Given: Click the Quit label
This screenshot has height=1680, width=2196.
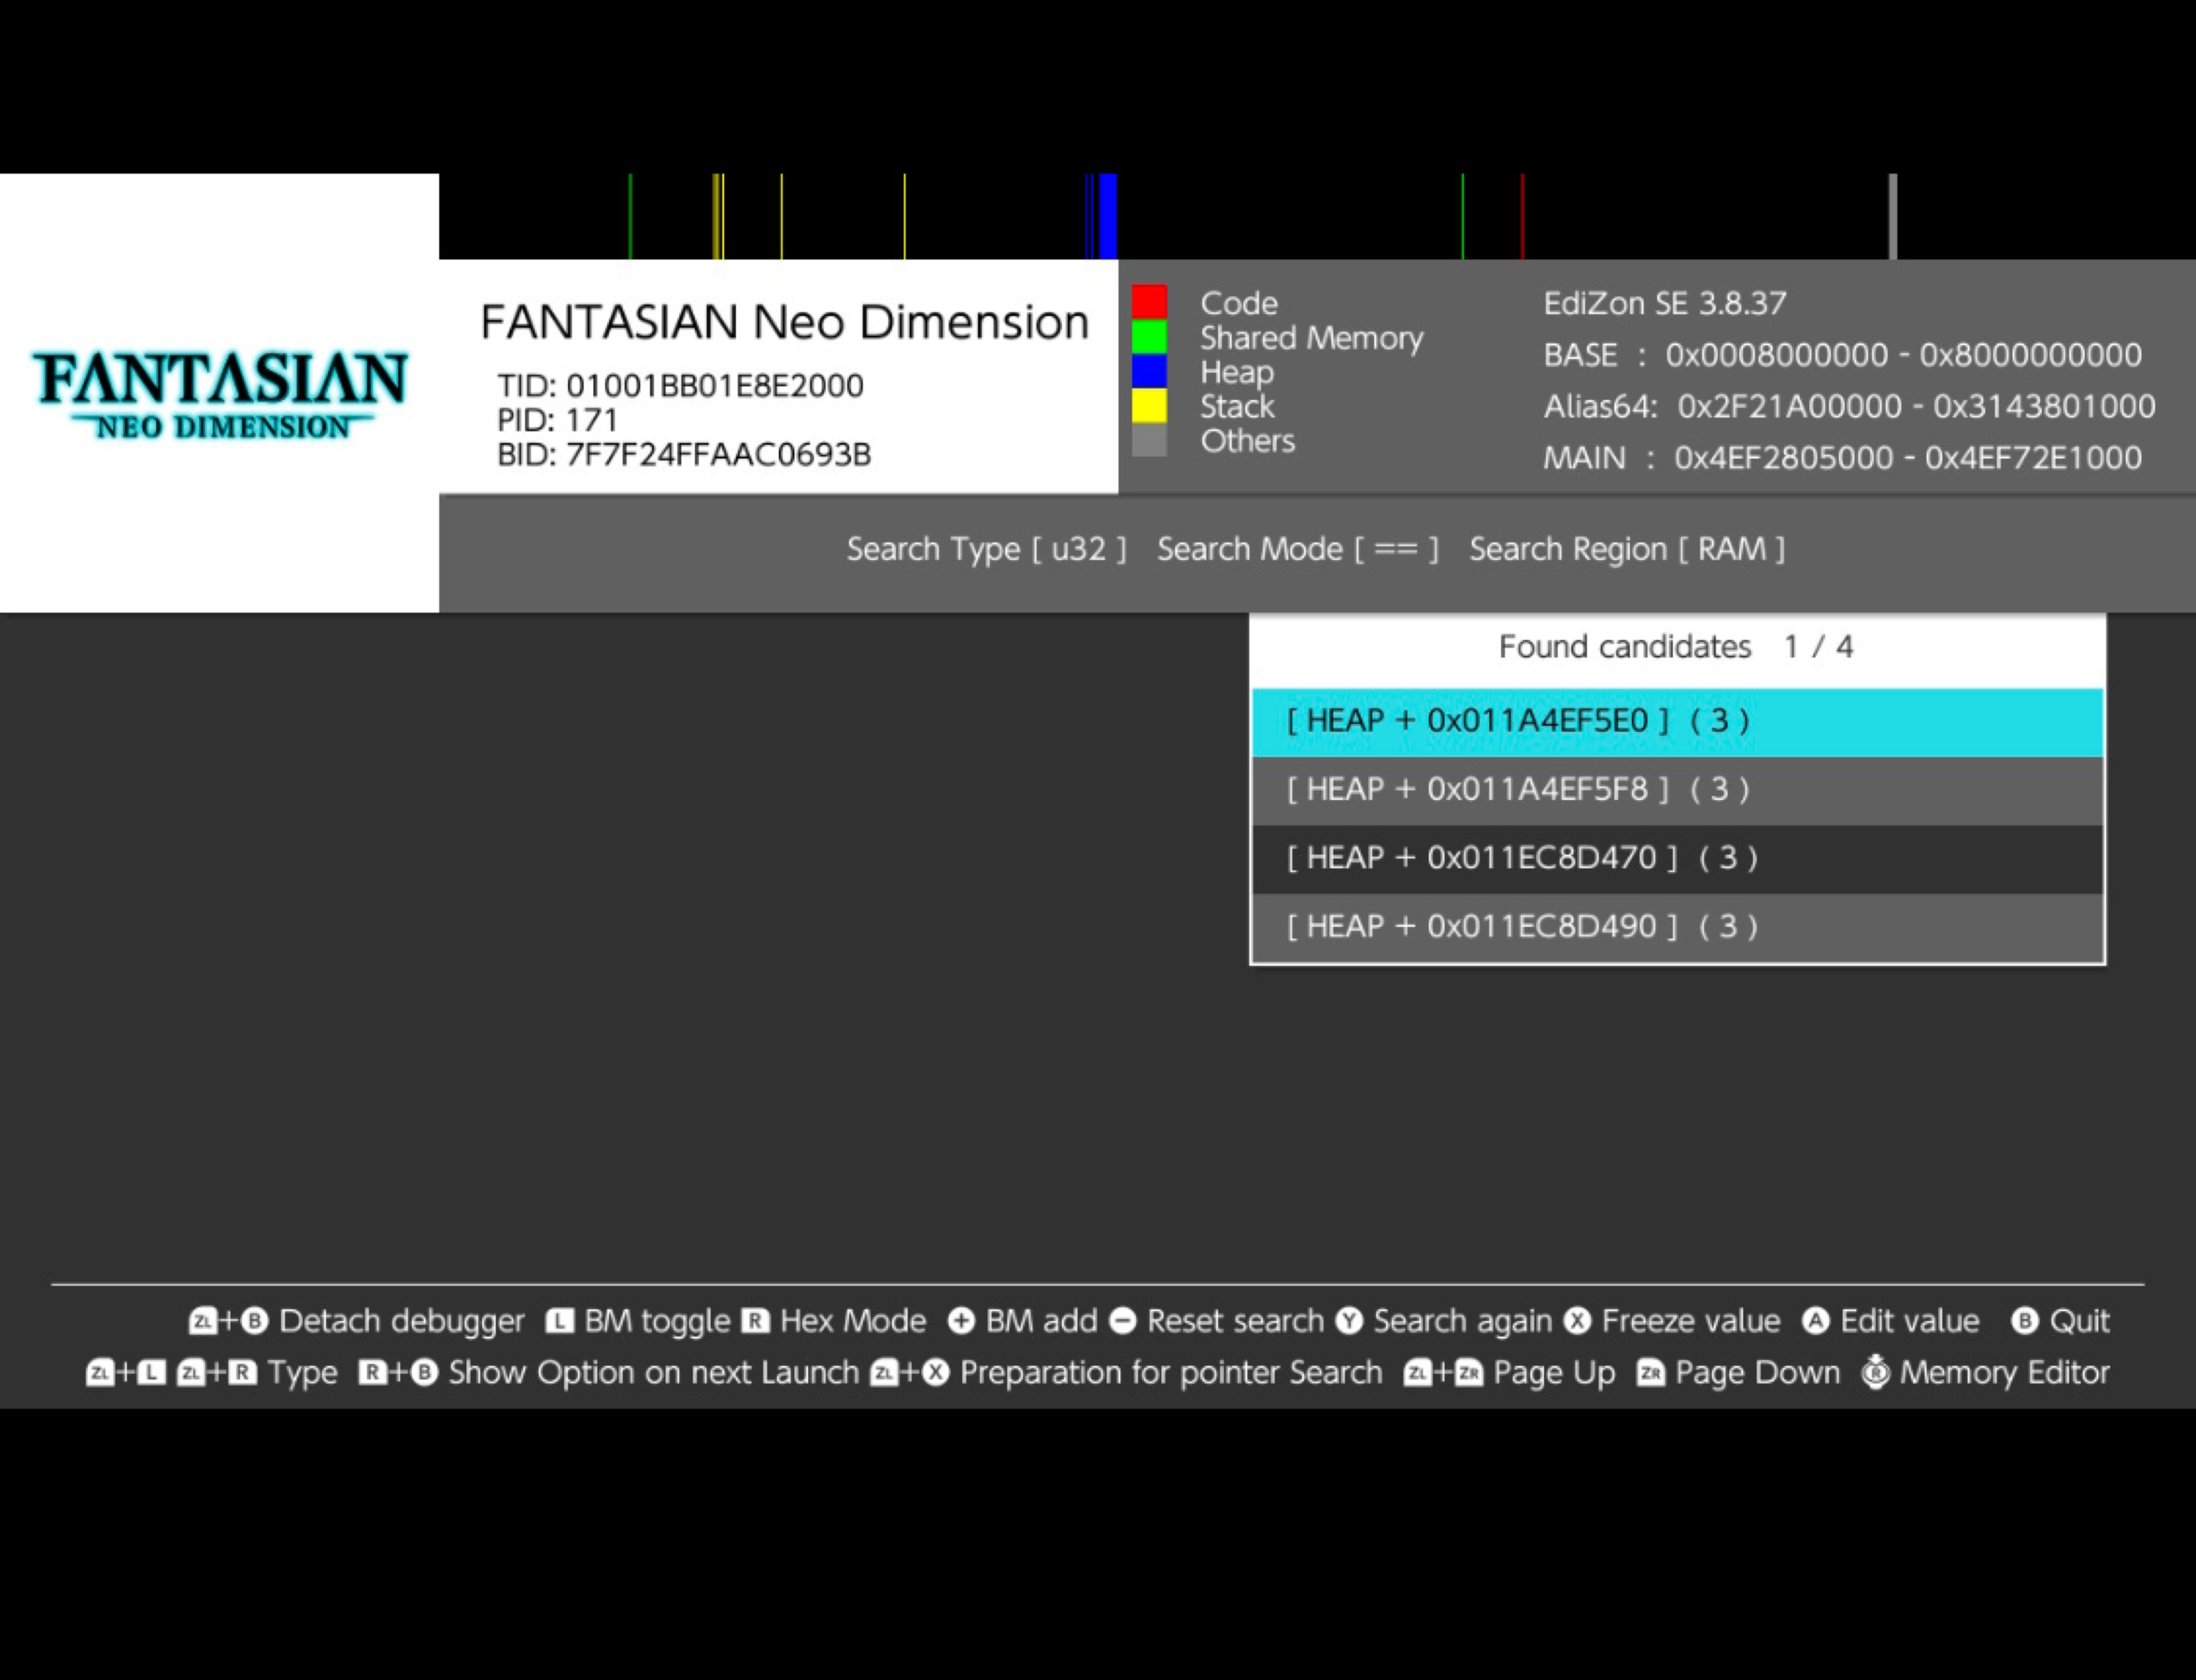Looking at the screenshot, I should pyautogui.click(x=2080, y=1322).
